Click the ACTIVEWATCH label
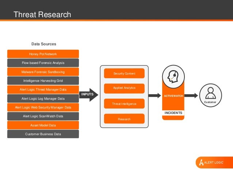The width and height of the screenshot is (233, 175). (173, 96)
